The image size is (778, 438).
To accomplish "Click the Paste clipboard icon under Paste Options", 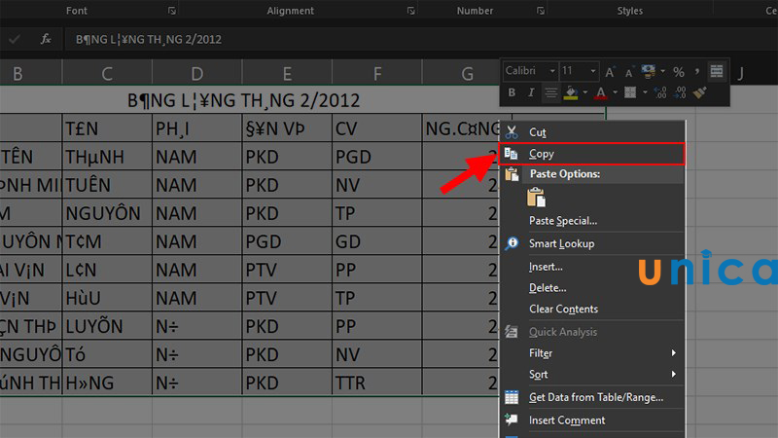I will [x=536, y=198].
